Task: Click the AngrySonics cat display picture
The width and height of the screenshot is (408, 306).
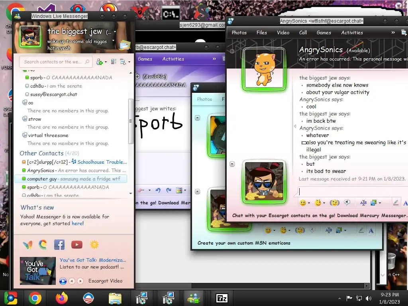Action: pyautogui.click(x=264, y=69)
